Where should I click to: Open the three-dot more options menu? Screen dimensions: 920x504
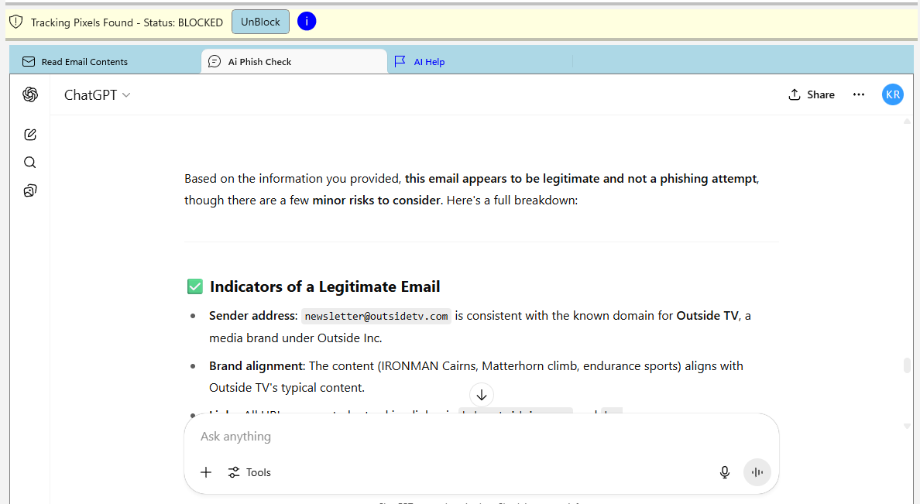[x=858, y=94]
